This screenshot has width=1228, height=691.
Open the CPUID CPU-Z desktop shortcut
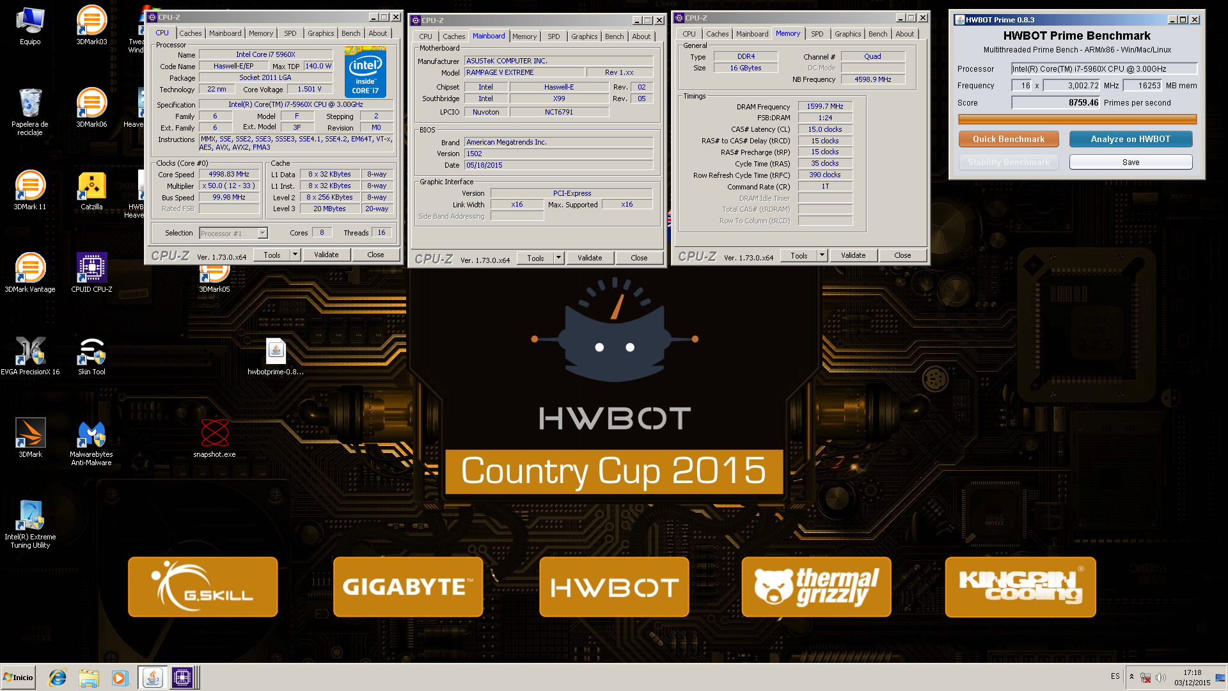[x=91, y=273]
